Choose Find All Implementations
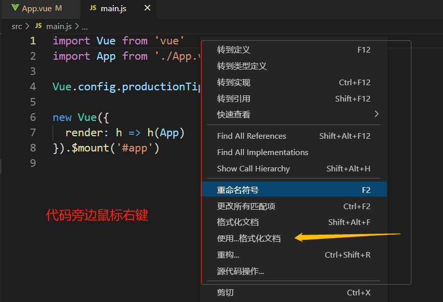 pyautogui.click(x=262, y=153)
